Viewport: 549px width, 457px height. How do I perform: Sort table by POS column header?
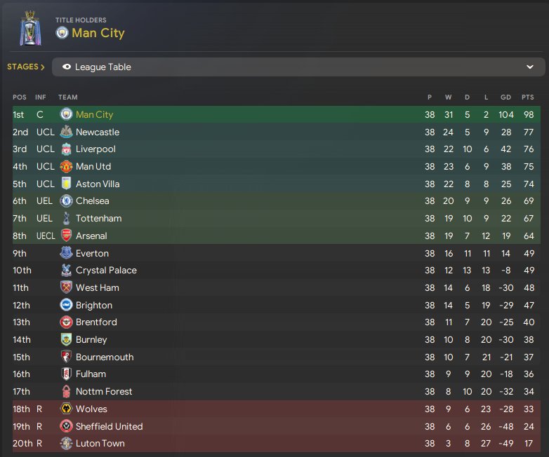click(x=19, y=97)
